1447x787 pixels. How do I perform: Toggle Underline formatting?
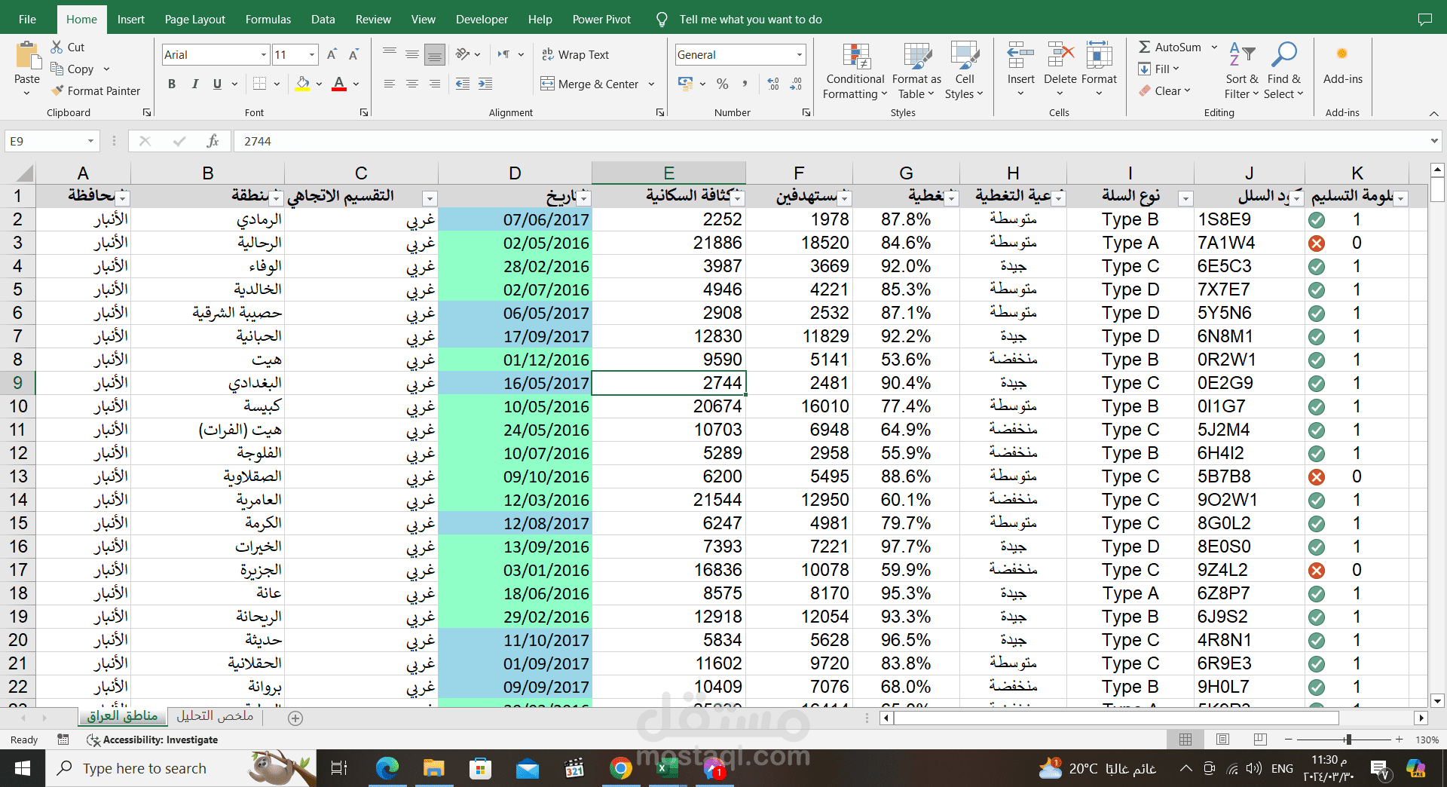point(217,84)
